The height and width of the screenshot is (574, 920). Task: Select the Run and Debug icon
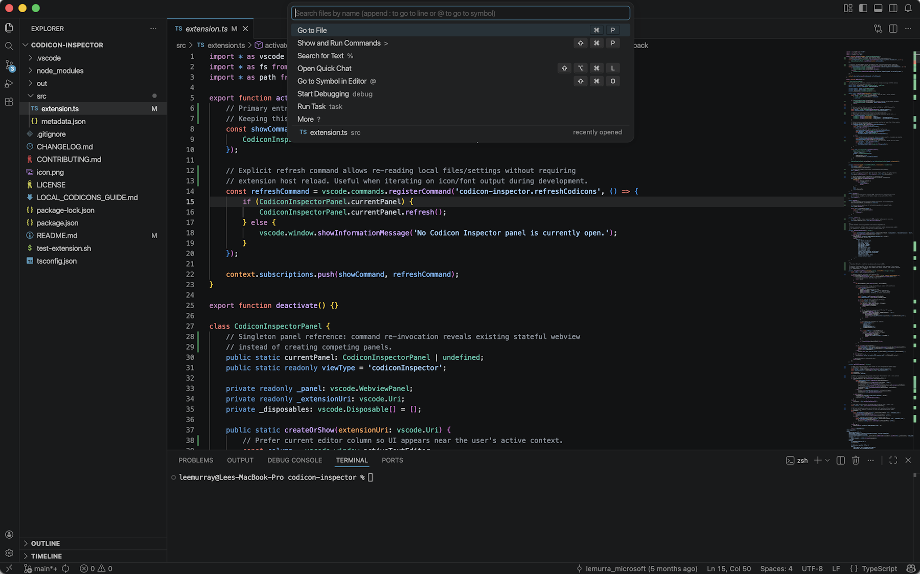click(x=9, y=83)
